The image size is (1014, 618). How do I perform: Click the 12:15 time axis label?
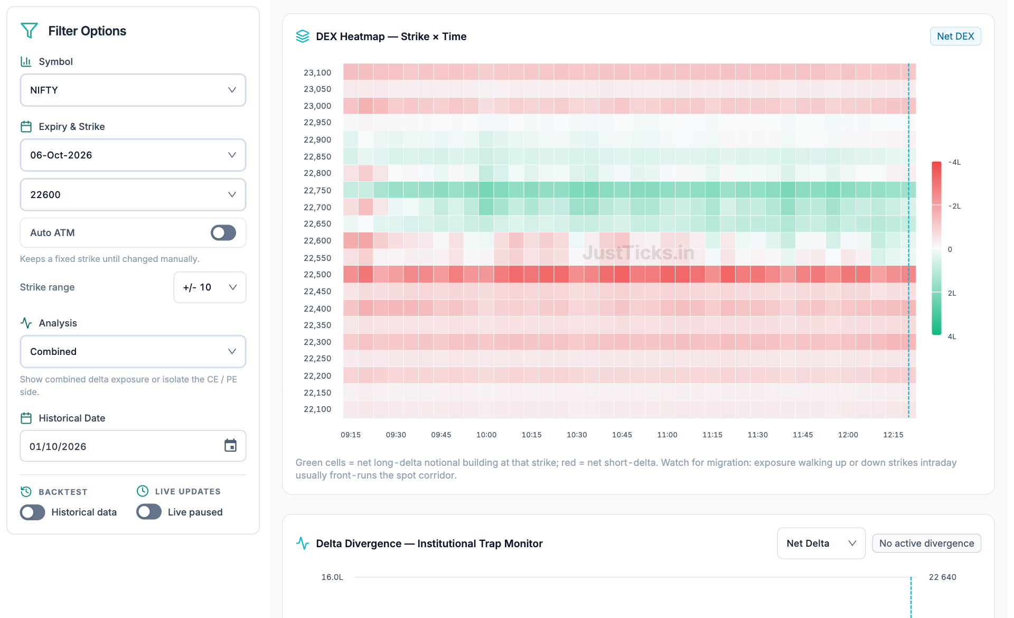pyautogui.click(x=893, y=435)
